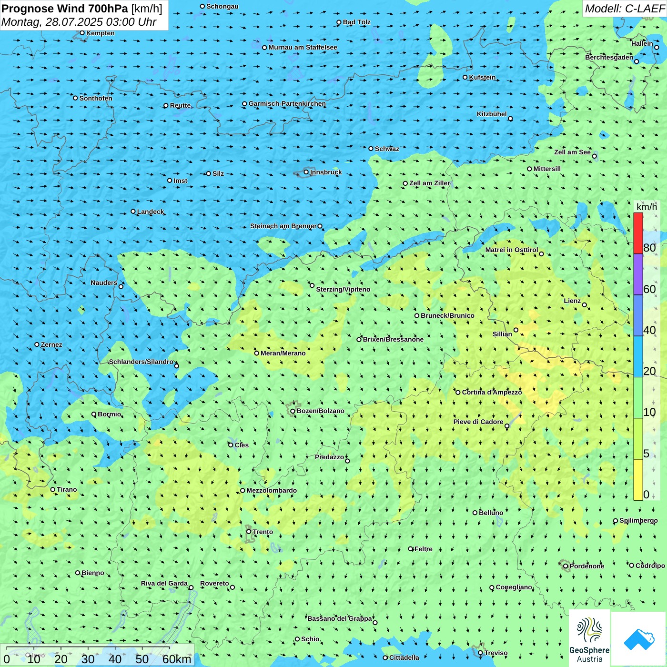The height and width of the screenshot is (667, 667).
Task: Click the yellow 0-5 km/h legend color
Action: (x=638, y=480)
